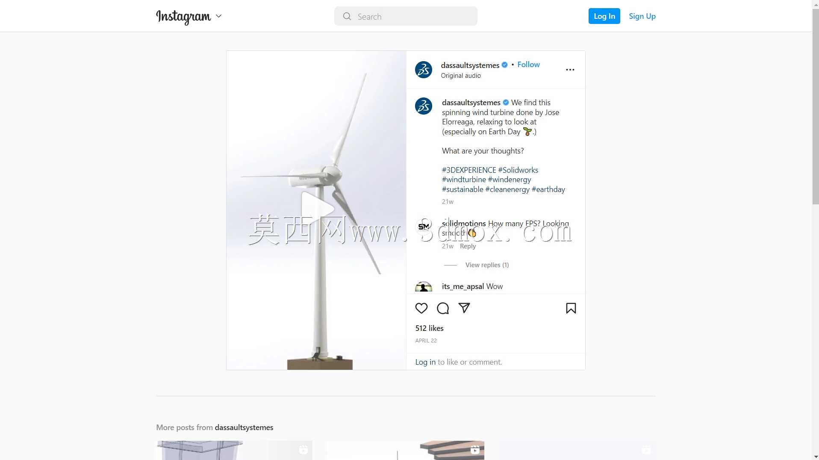Open the #windenergy hashtag
Image resolution: width=819 pixels, height=460 pixels.
coord(510,180)
